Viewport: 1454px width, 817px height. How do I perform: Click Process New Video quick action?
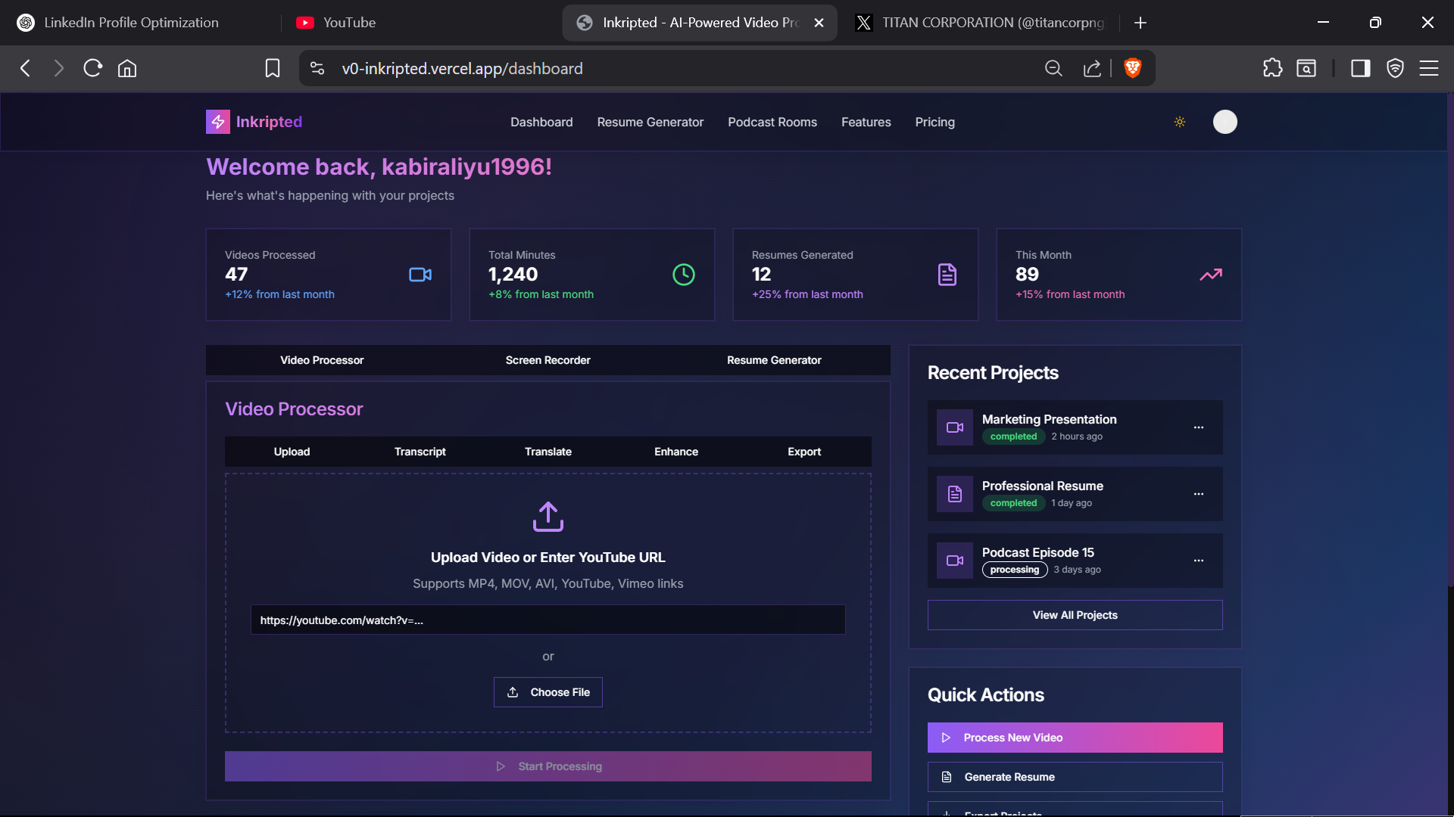tap(1075, 738)
